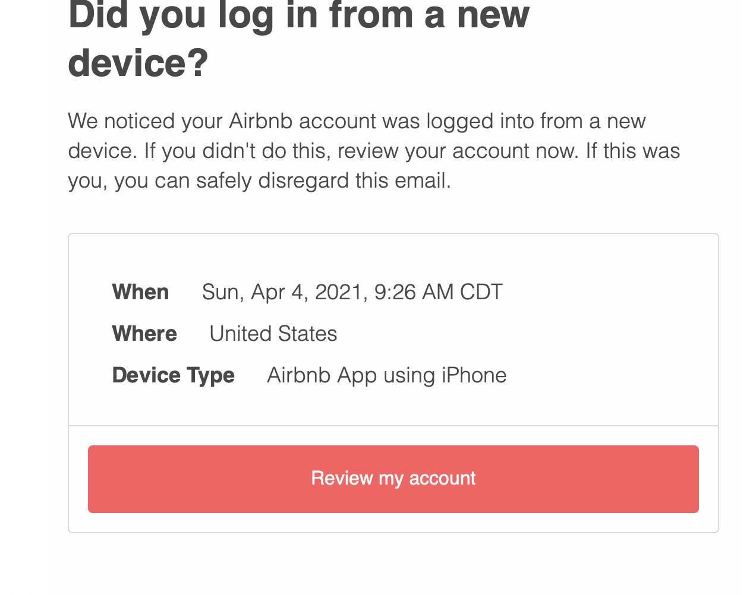This screenshot has height=595, width=756.
Task: Click the "When" label
Action: (x=140, y=292)
